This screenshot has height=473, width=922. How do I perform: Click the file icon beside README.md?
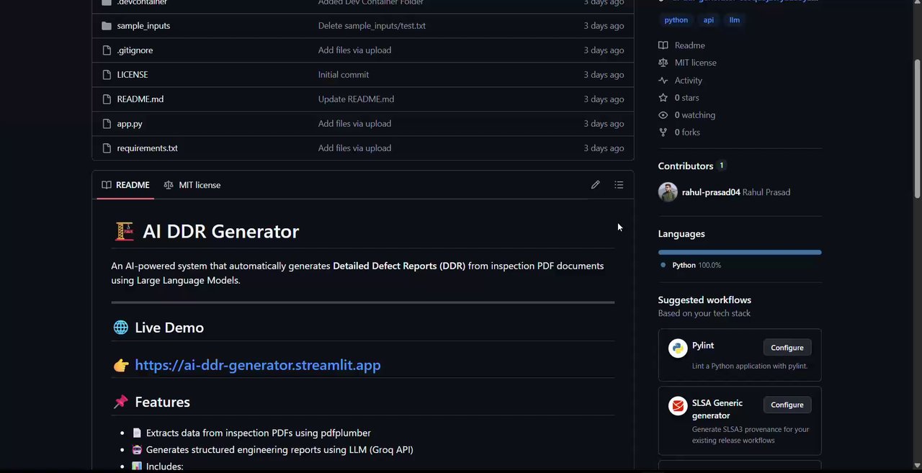(107, 99)
